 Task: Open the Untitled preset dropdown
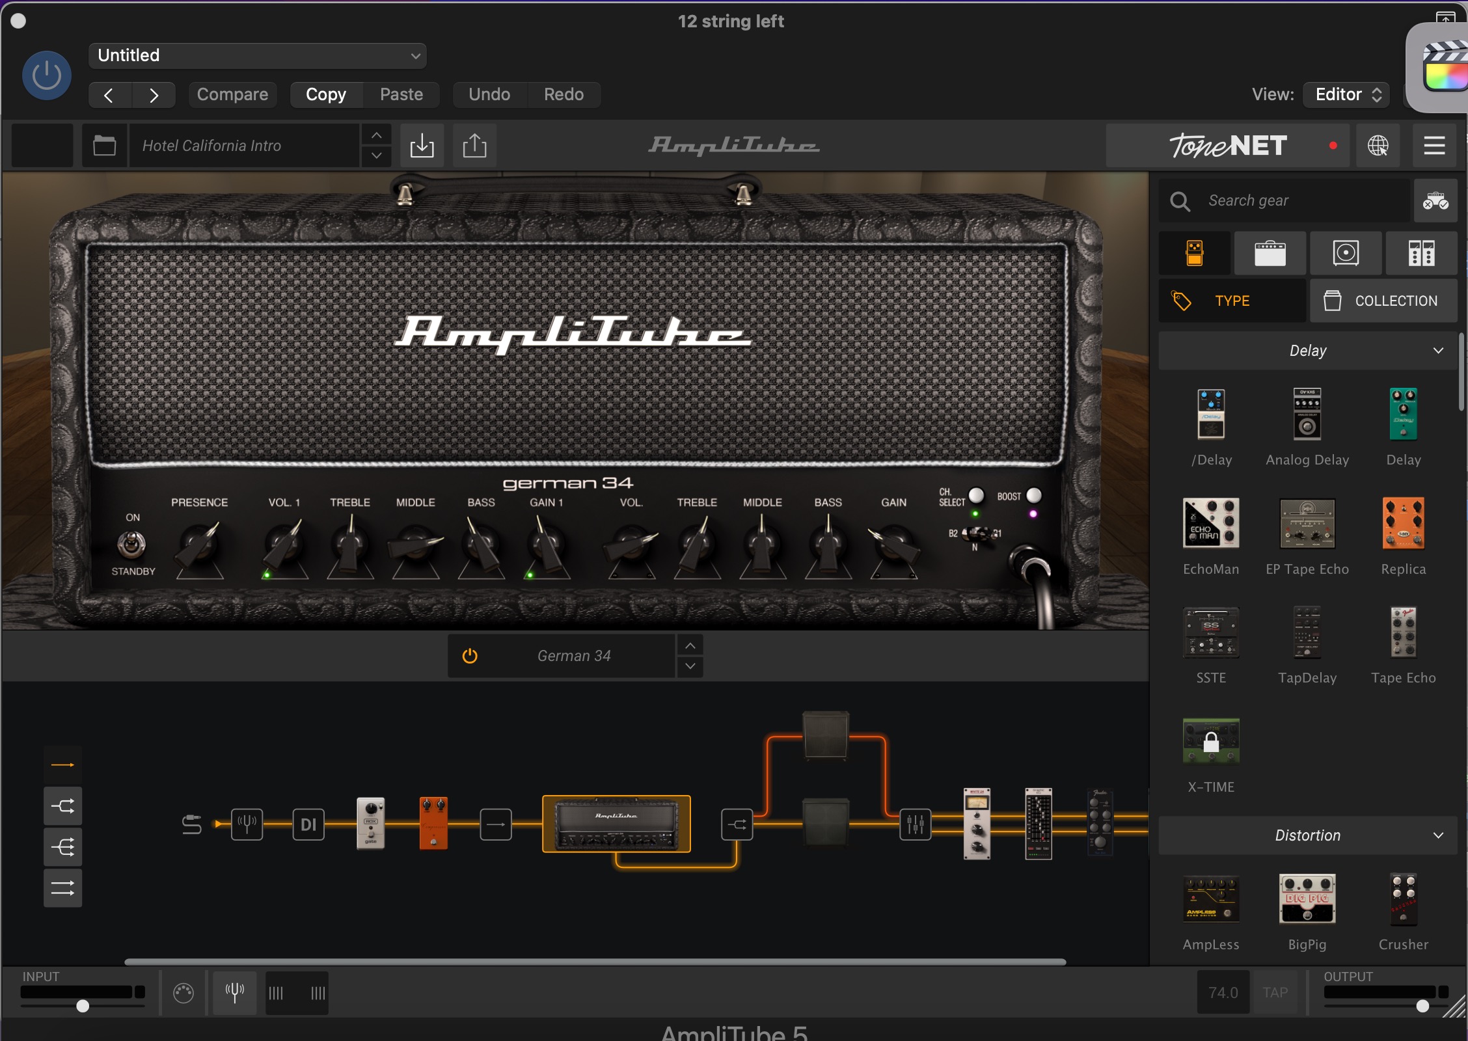(x=258, y=55)
